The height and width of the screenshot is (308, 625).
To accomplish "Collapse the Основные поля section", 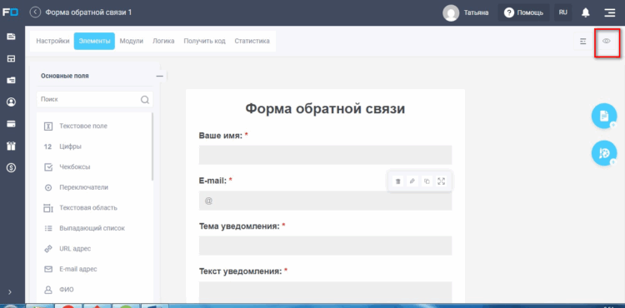I will click(x=160, y=76).
